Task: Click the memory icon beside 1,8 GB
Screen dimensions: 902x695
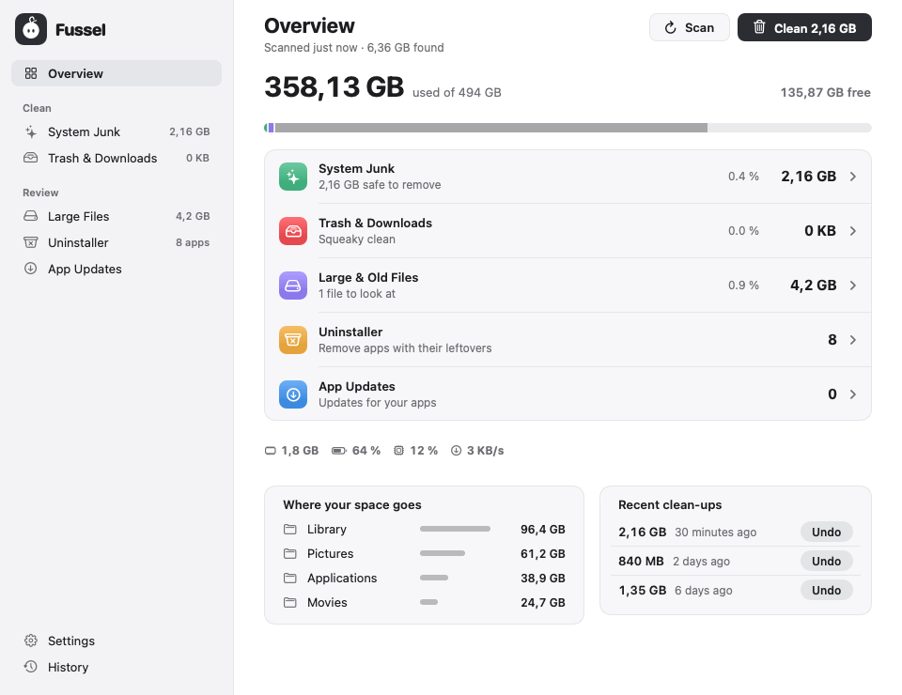Action: coord(271,451)
